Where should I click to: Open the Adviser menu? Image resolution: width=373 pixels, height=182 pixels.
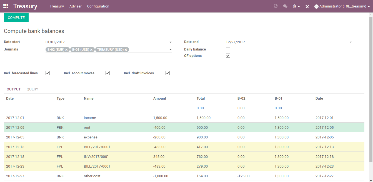75,6
